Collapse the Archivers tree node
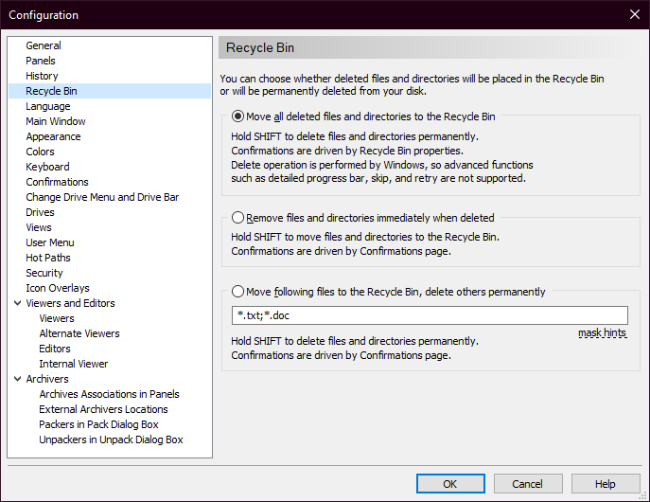 tap(17, 379)
